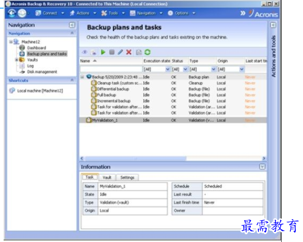The height and width of the screenshot is (242, 303).
Task: Select the Incremental backup task row
Action: (173, 101)
